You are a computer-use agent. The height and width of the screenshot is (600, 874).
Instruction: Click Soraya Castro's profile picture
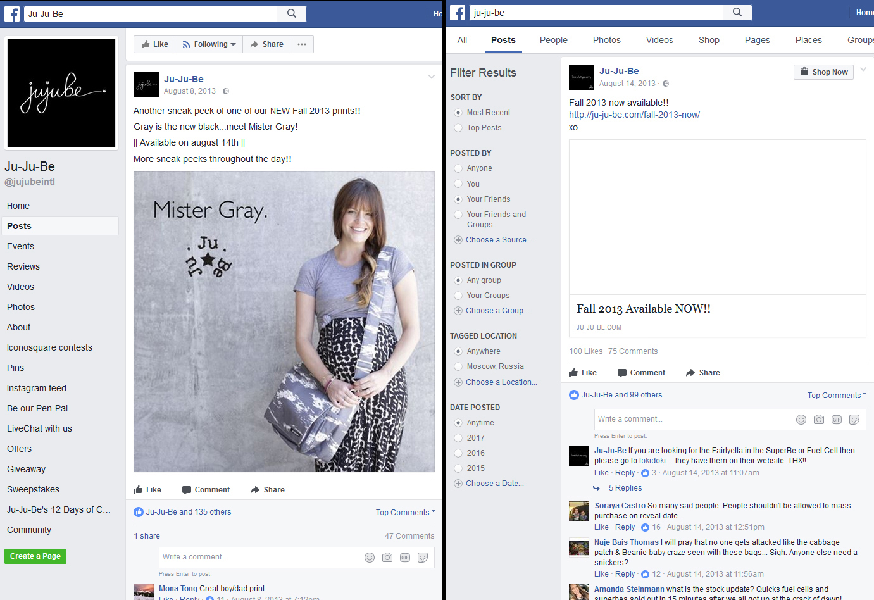[579, 511]
